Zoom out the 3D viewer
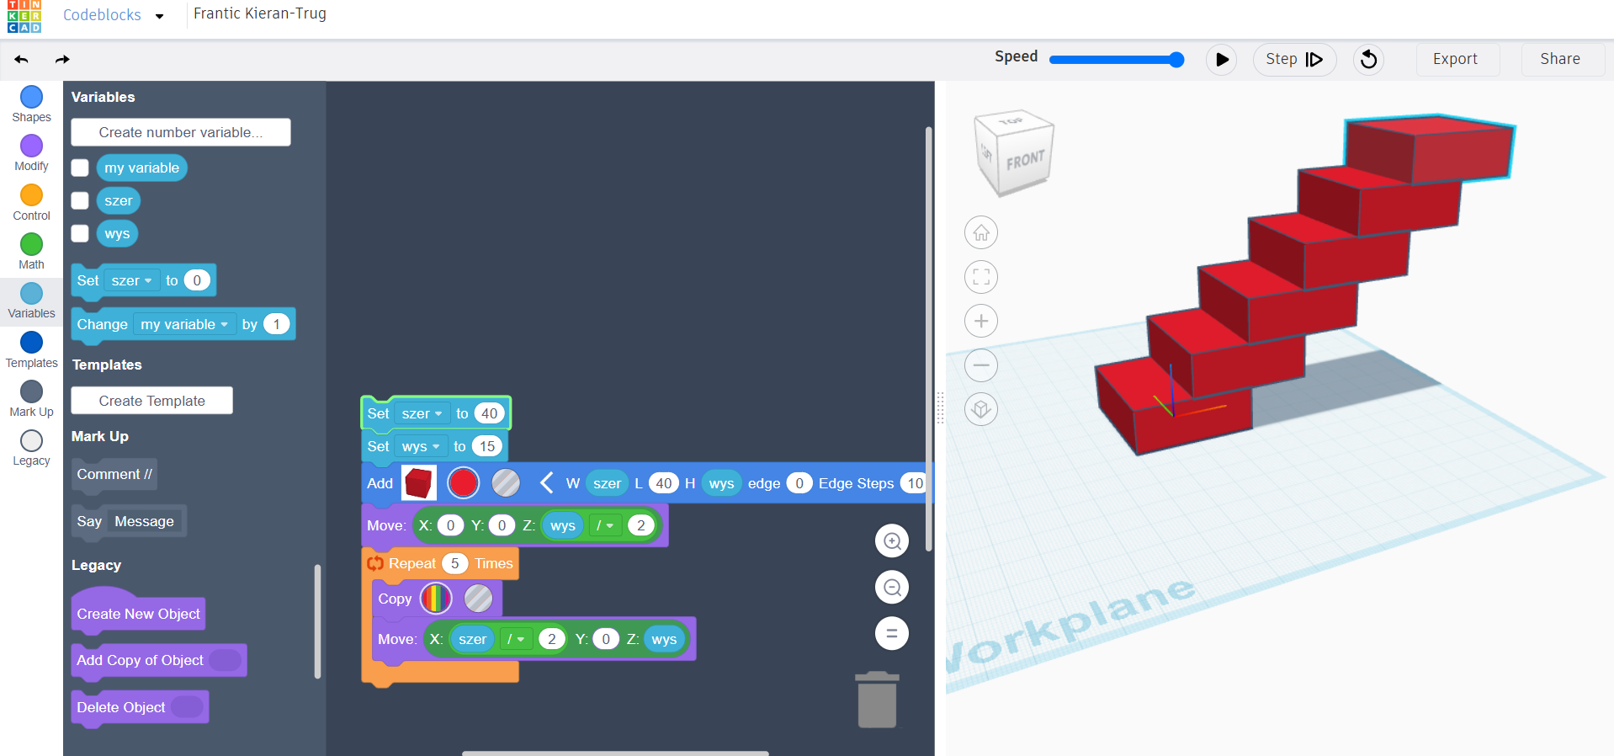Image resolution: width=1614 pixels, height=756 pixels. [981, 365]
